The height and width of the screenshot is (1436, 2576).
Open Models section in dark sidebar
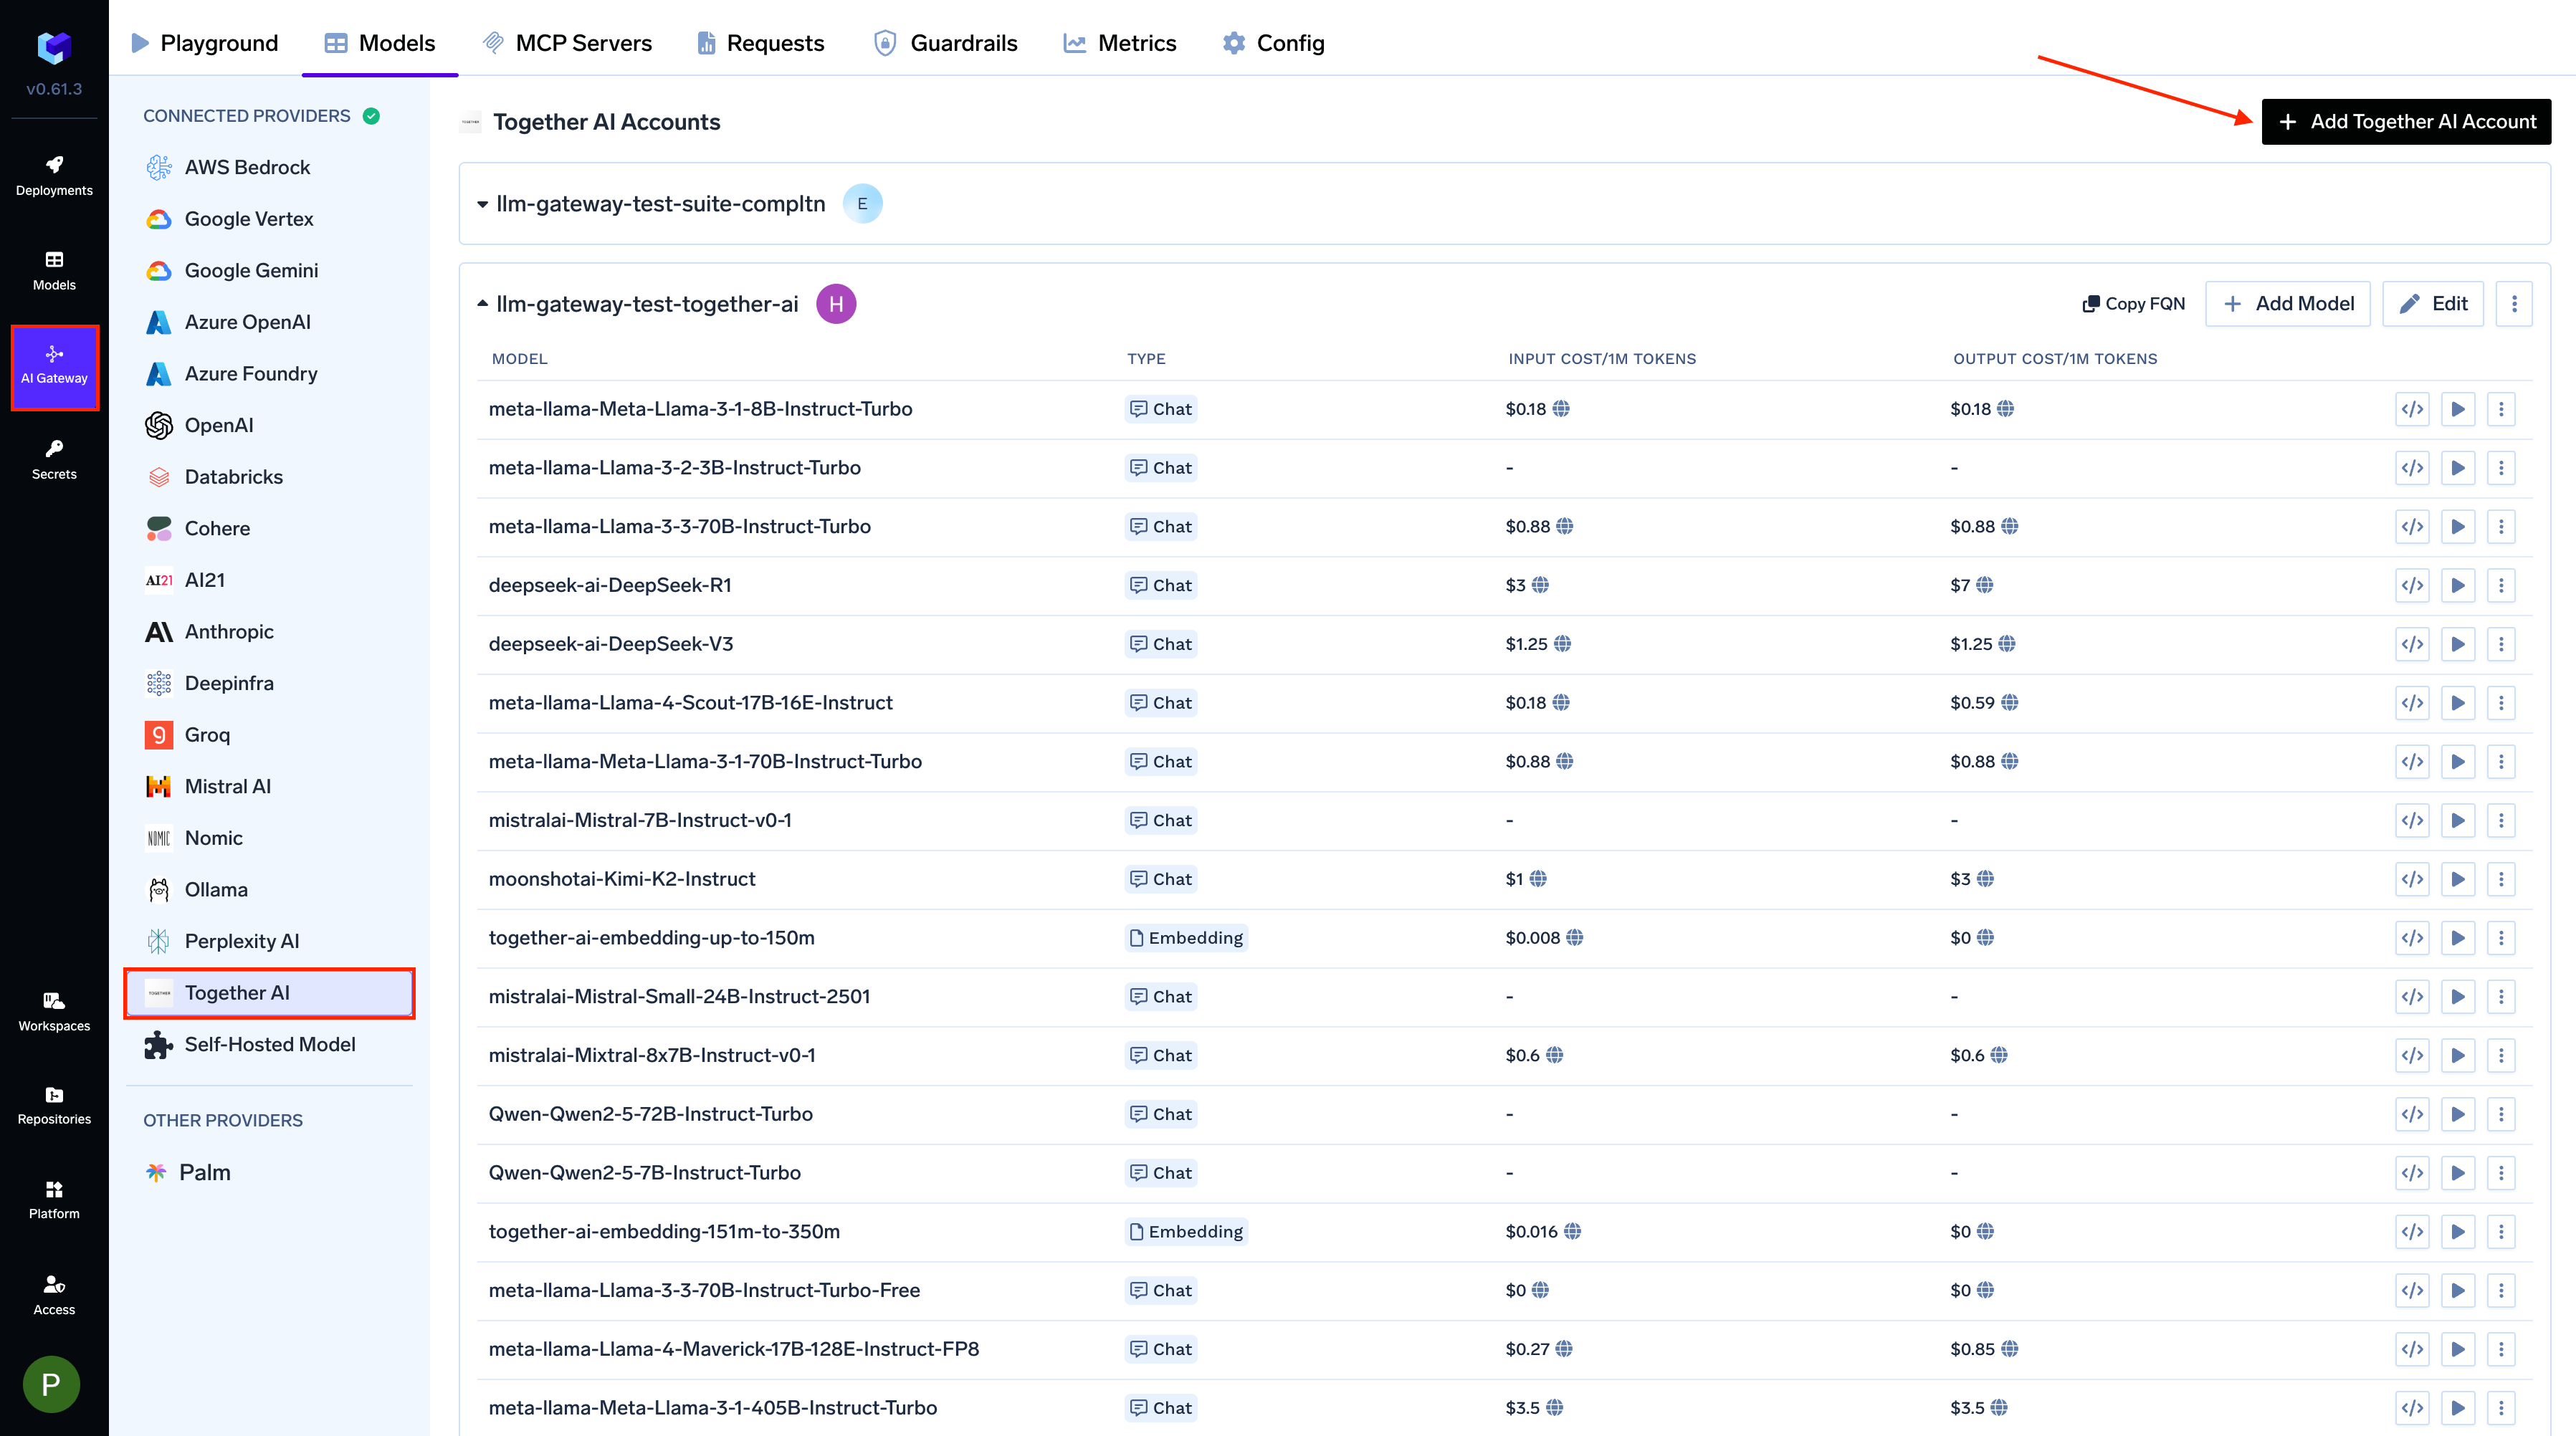[54, 270]
